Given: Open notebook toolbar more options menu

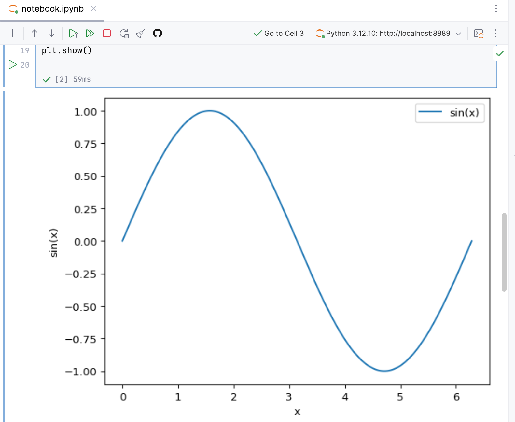Looking at the screenshot, I should click(x=495, y=33).
